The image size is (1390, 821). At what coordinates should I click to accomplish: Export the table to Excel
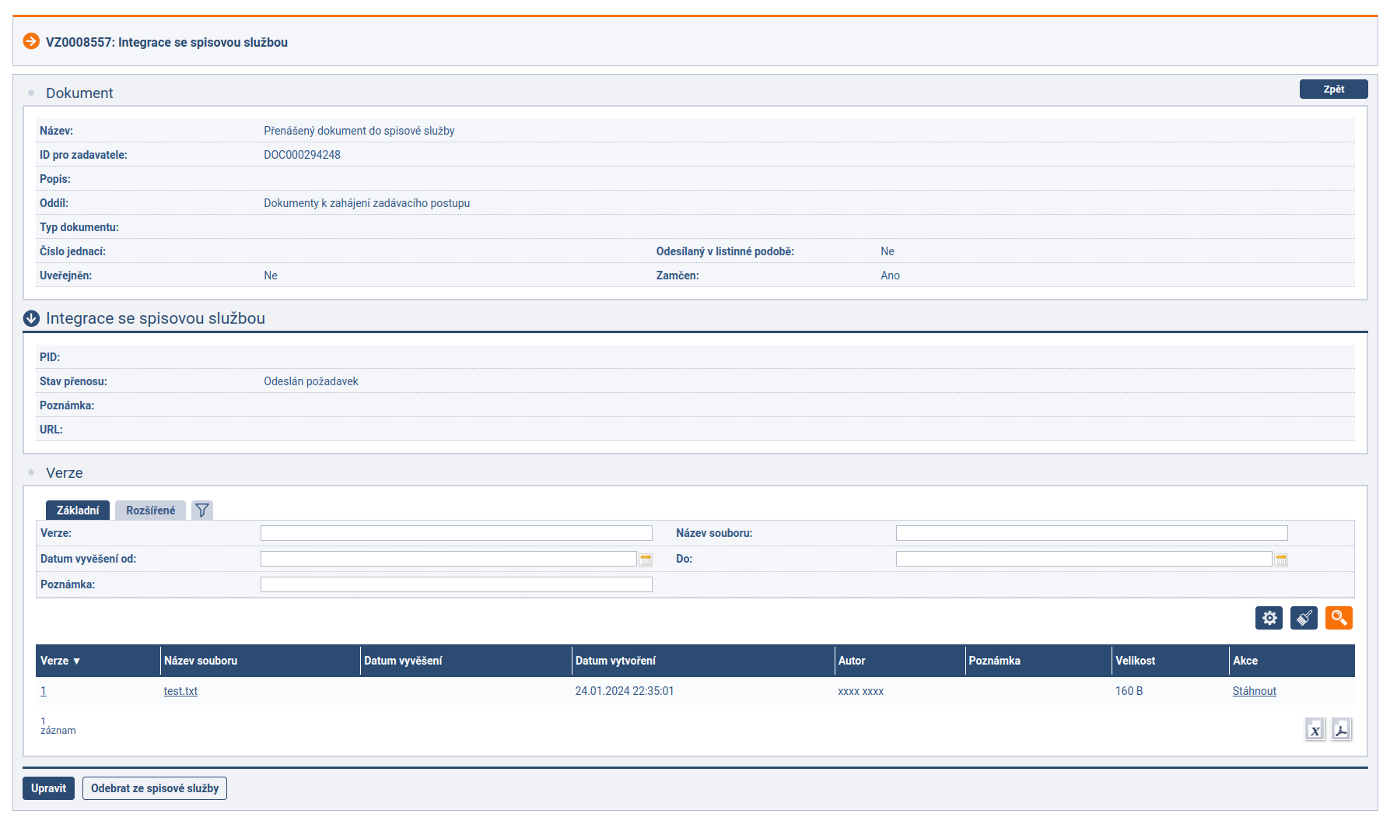(x=1315, y=730)
